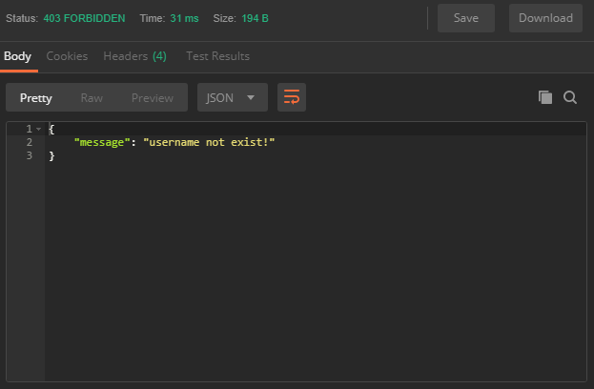Toggle the line wrap icon
Image resolution: width=594 pixels, height=389 pixels.
(x=292, y=97)
